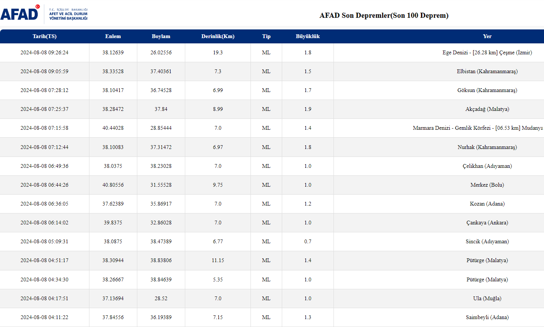544x327 pixels.
Task: Click depth value 5.35
Action: pos(218,280)
